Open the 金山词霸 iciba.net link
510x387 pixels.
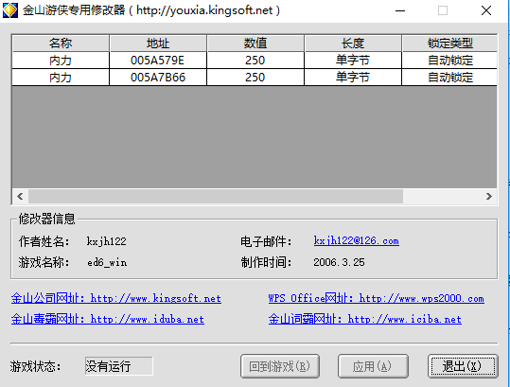click(365, 319)
